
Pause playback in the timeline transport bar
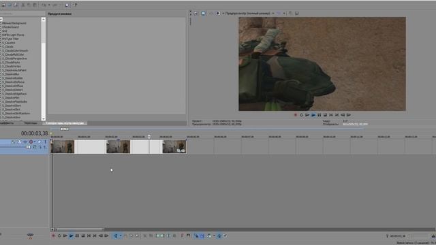coord(77,236)
